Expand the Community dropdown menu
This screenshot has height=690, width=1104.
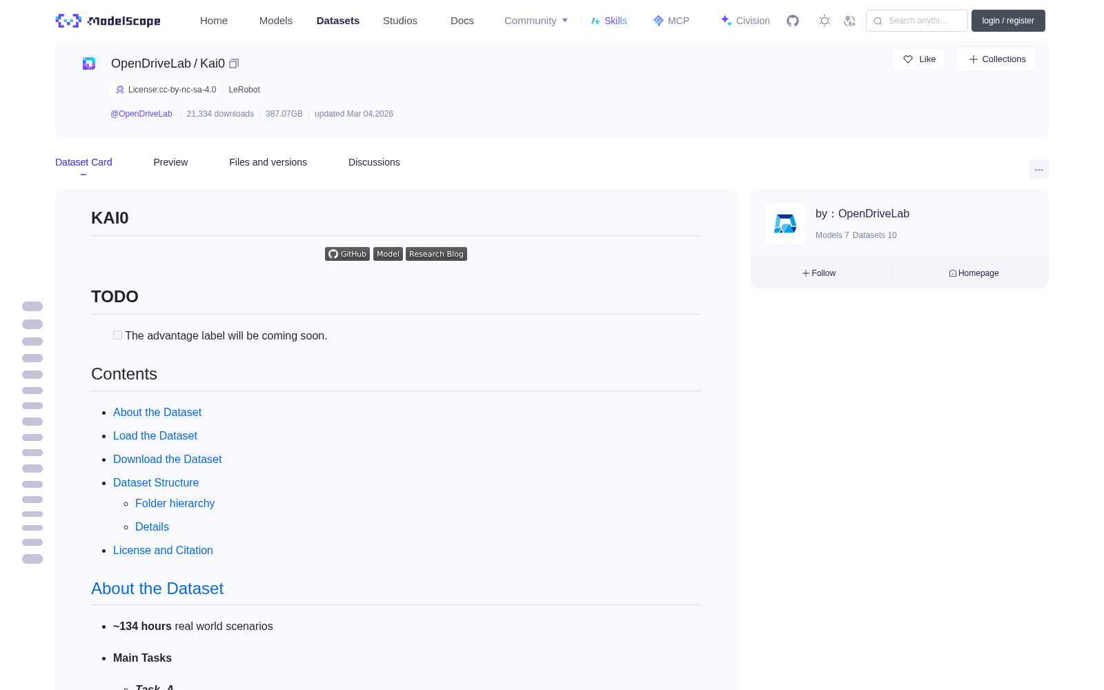point(536,21)
